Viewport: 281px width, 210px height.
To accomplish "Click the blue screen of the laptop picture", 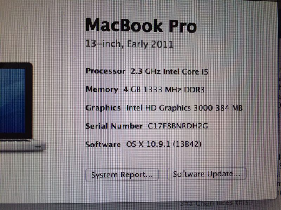I will pyautogui.click(x=12, y=101).
